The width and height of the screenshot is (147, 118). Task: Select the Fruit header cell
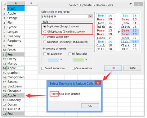pyautogui.click(x=16, y=8)
